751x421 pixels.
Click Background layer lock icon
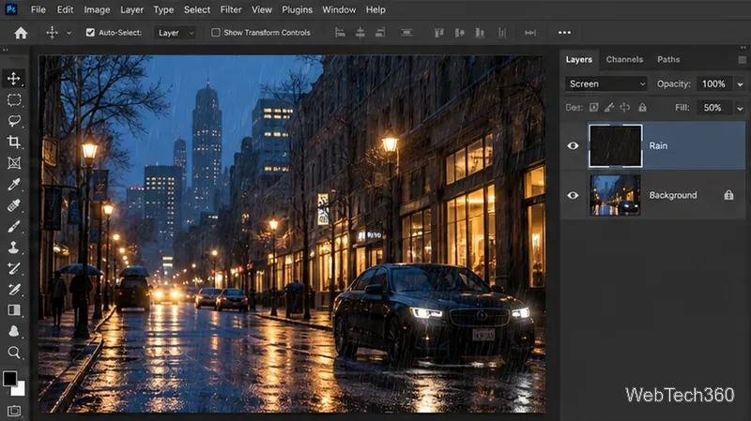(x=728, y=195)
